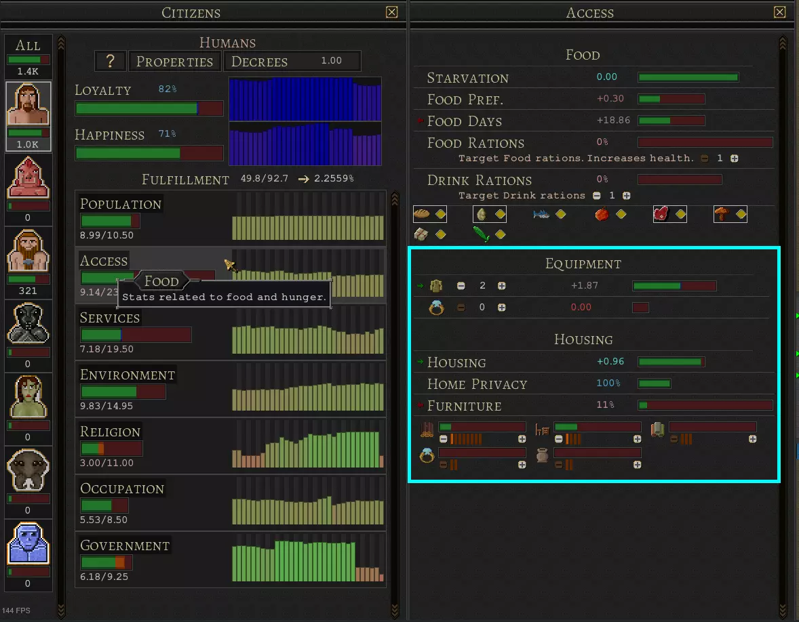
Task: Toggle the yellow diamond beside the fish
Action: [560, 215]
